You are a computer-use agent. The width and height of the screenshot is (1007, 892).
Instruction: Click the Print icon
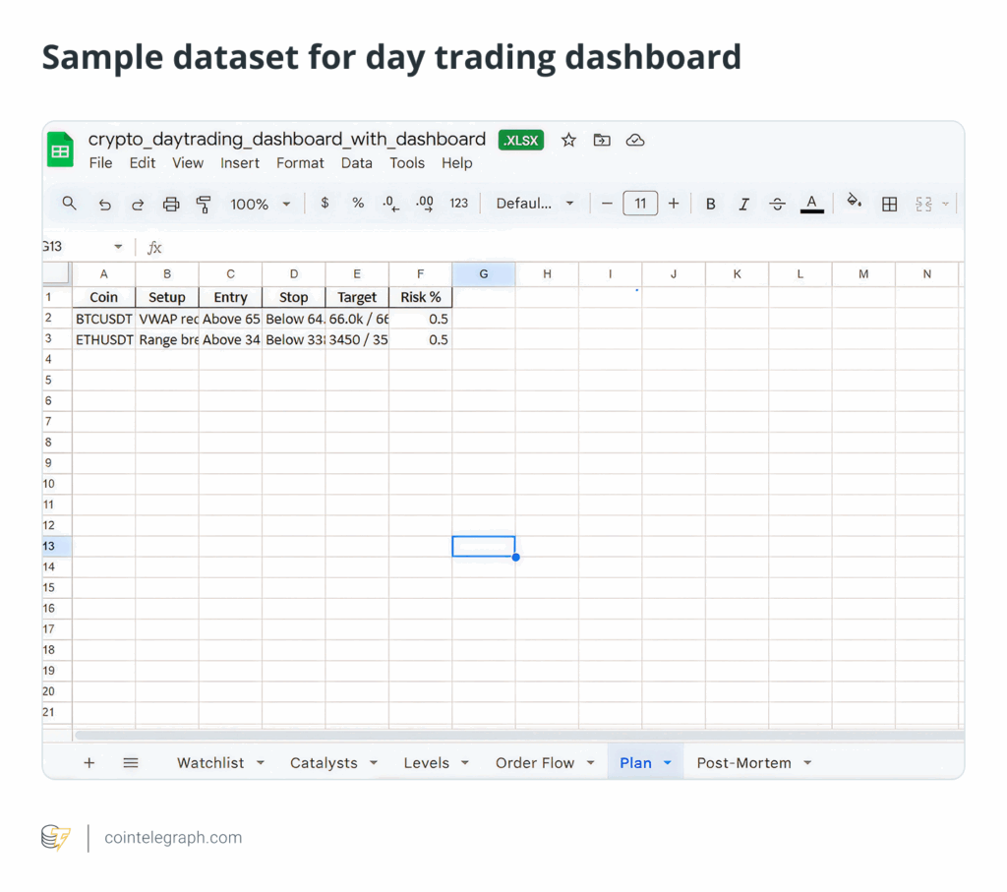tap(171, 204)
